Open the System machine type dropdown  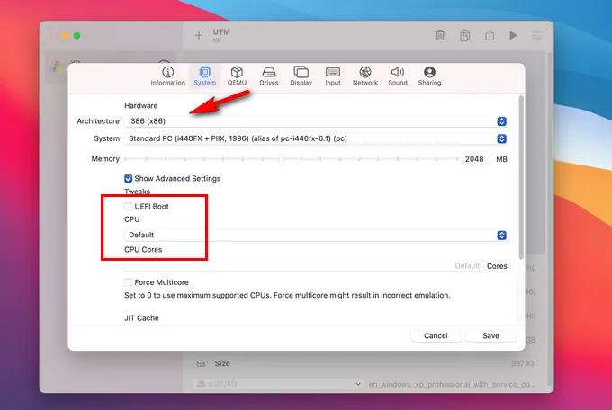click(316, 138)
